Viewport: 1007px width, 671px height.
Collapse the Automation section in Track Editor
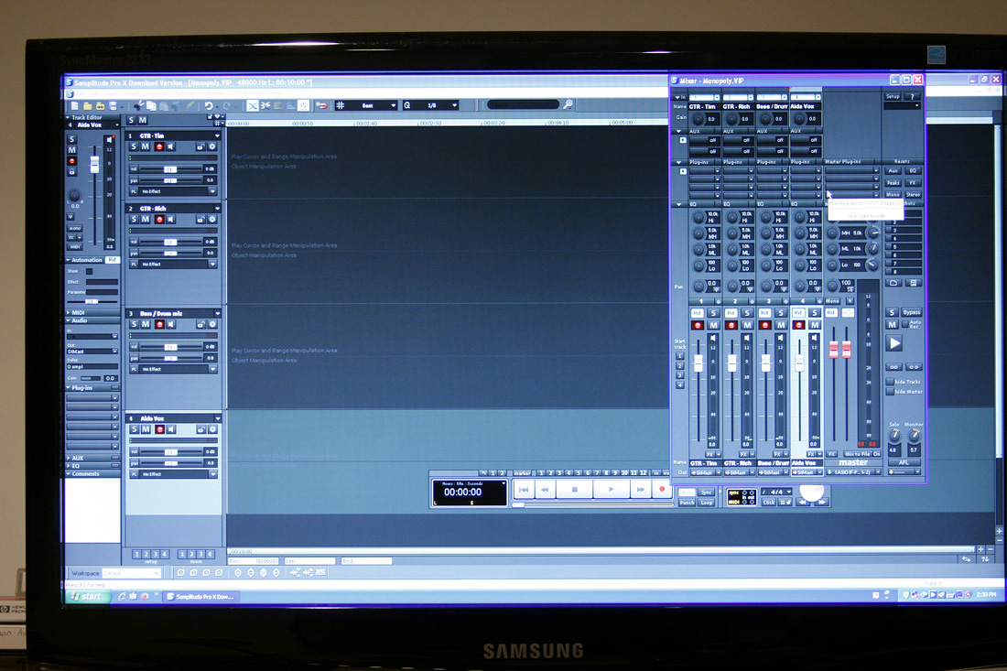click(68, 260)
